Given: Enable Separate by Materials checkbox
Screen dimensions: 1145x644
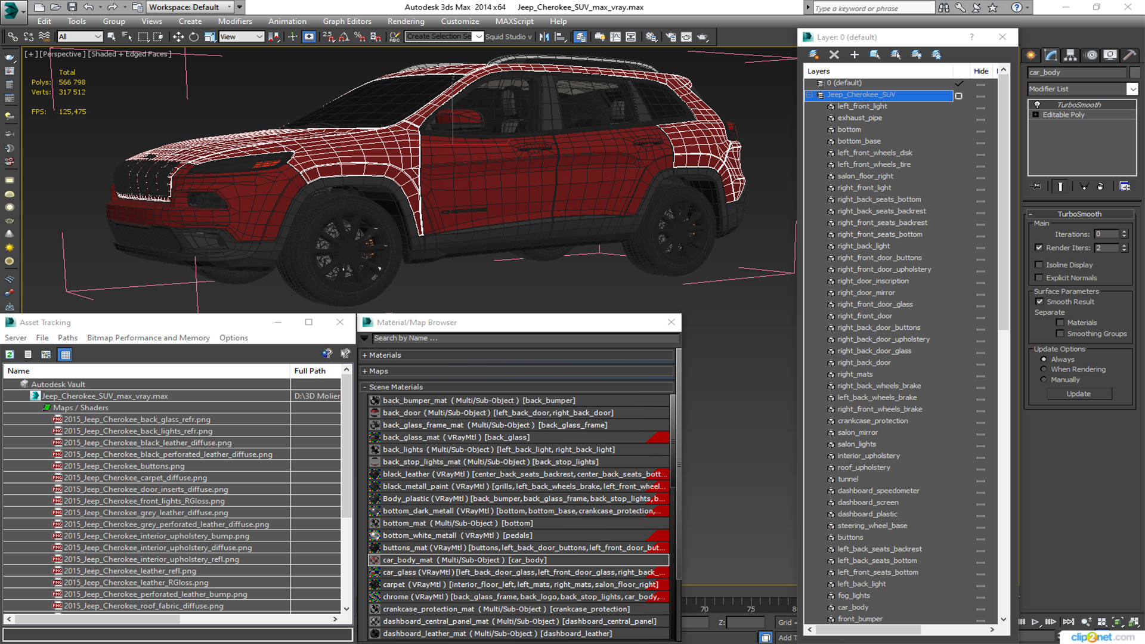Looking at the screenshot, I should click(x=1060, y=323).
